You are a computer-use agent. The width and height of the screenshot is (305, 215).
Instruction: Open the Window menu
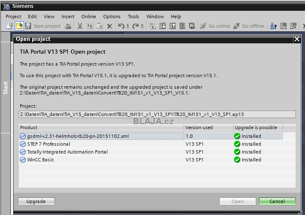pyautogui.click(x=155, y=17)
